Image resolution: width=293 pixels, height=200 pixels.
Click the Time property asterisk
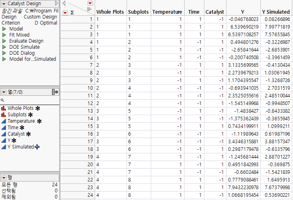point(22,128)
